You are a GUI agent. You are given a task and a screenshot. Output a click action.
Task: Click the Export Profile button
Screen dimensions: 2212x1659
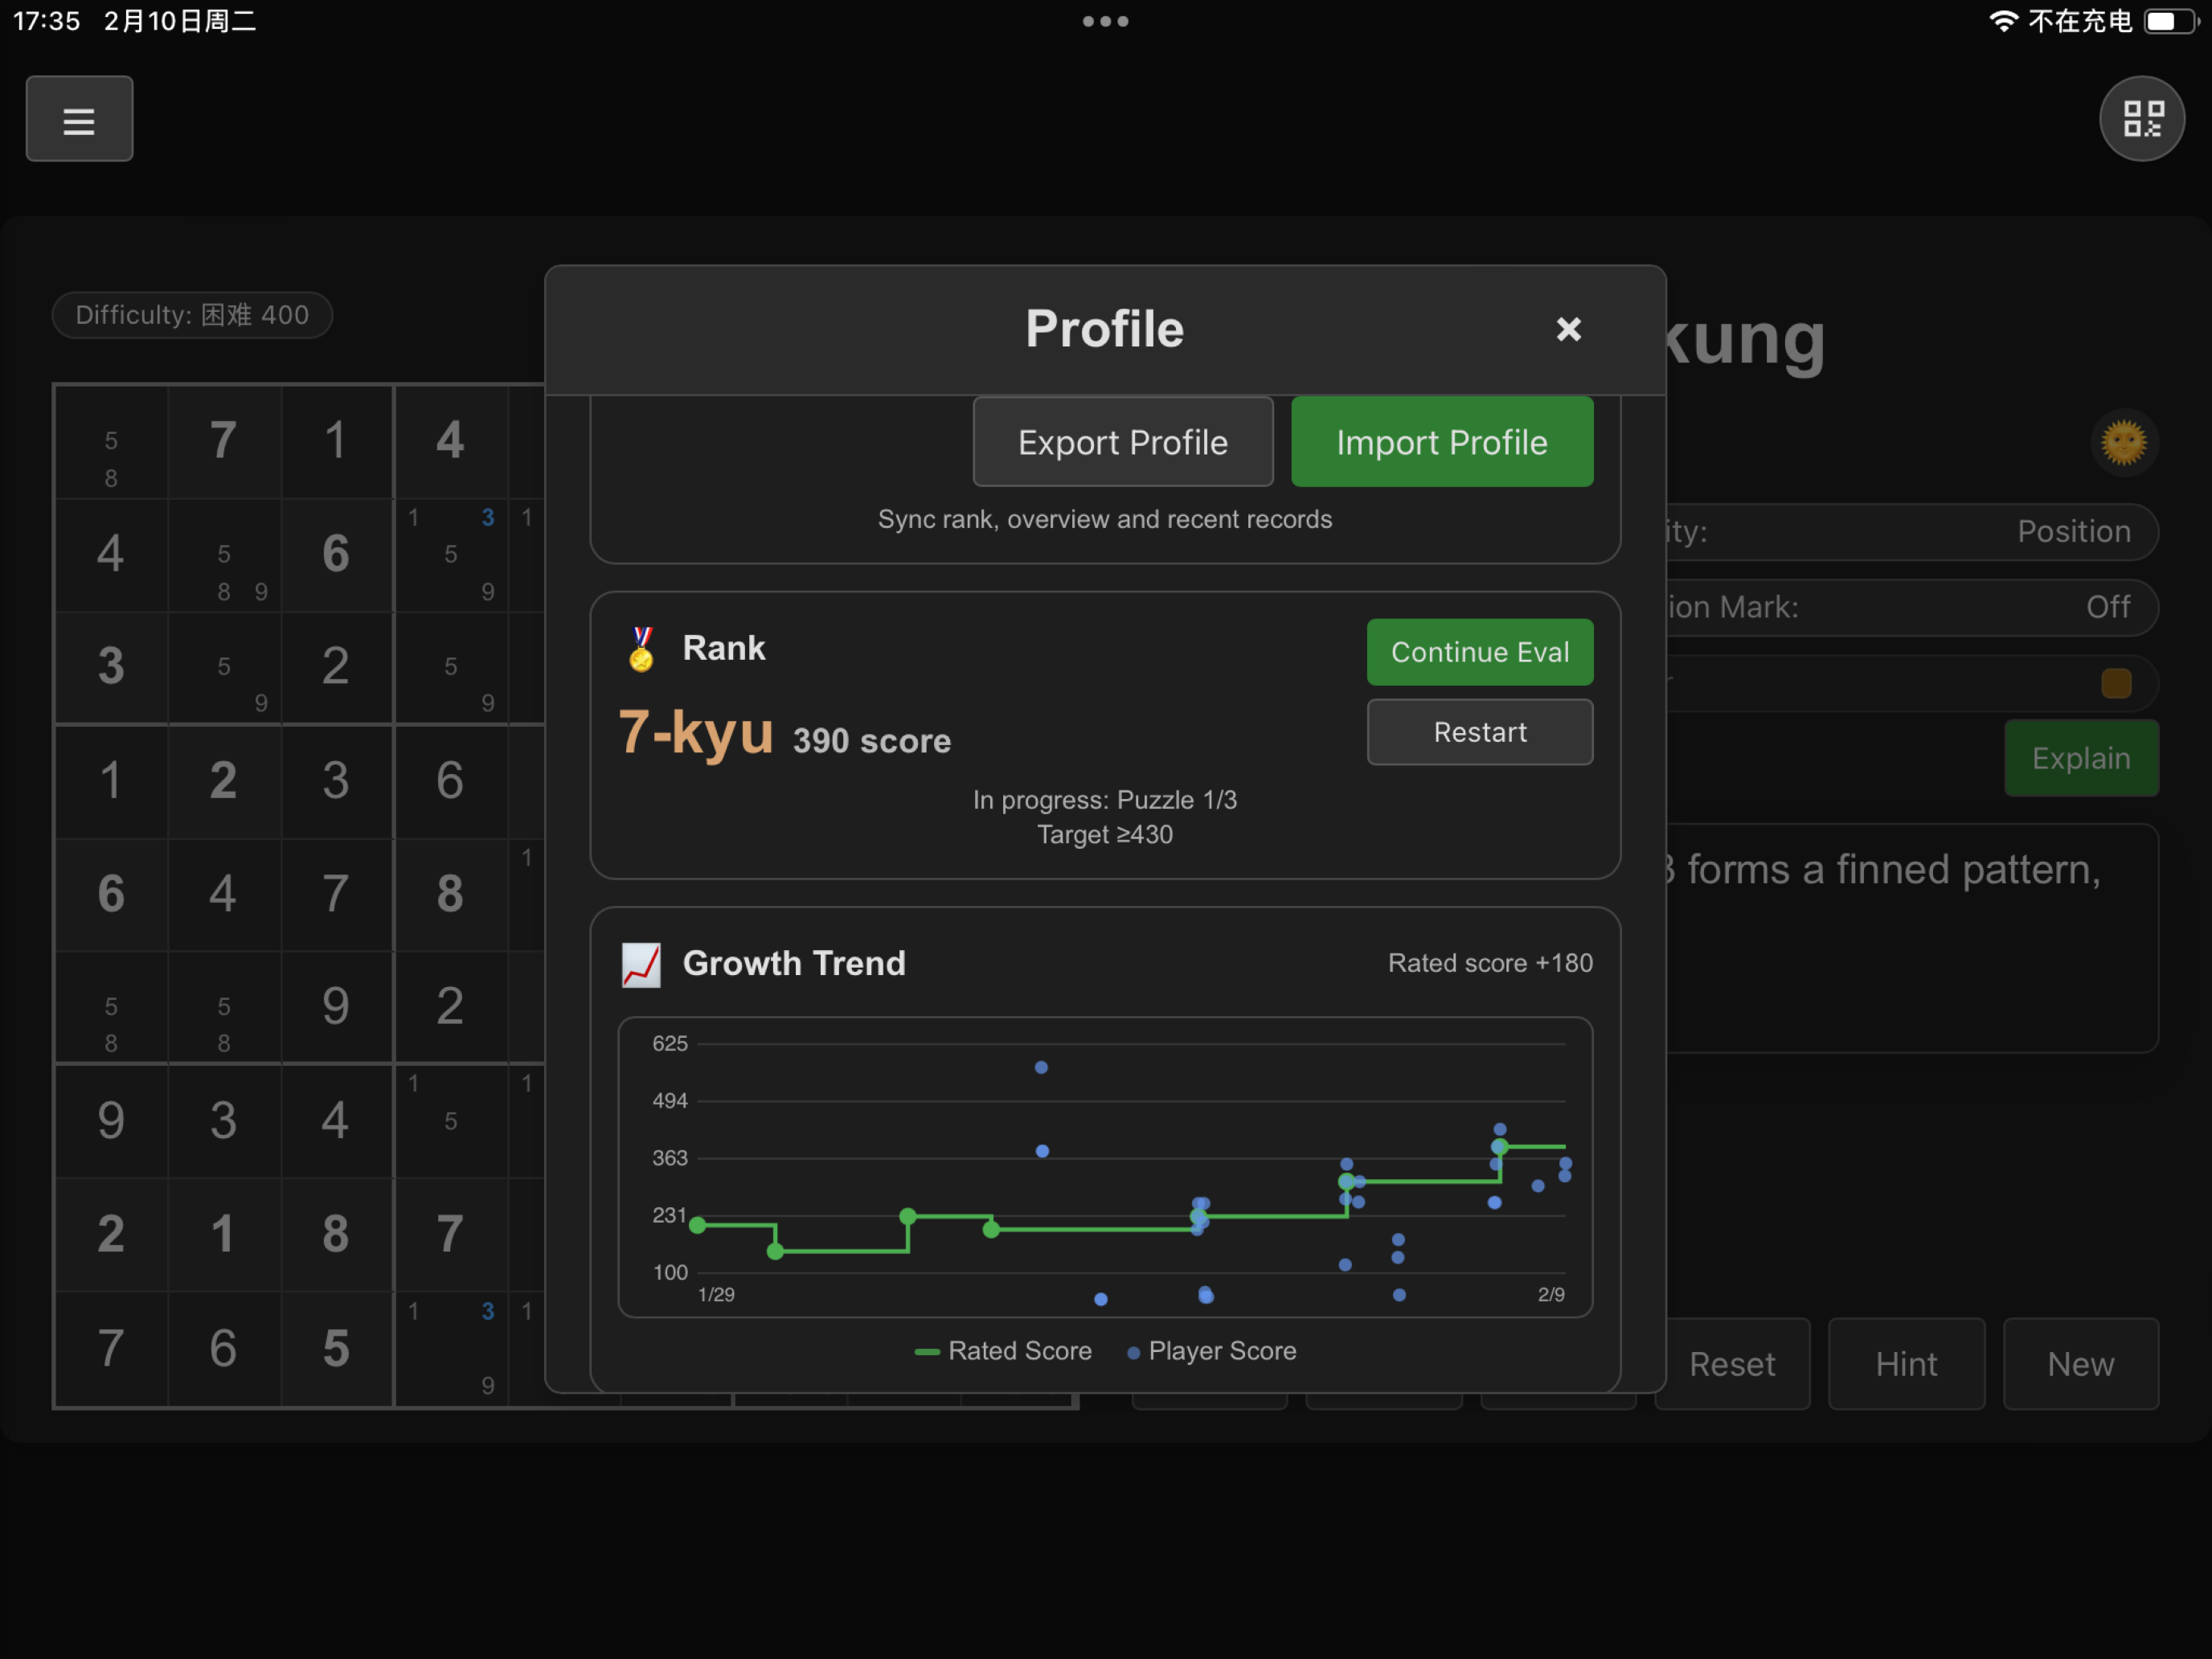1123,442
